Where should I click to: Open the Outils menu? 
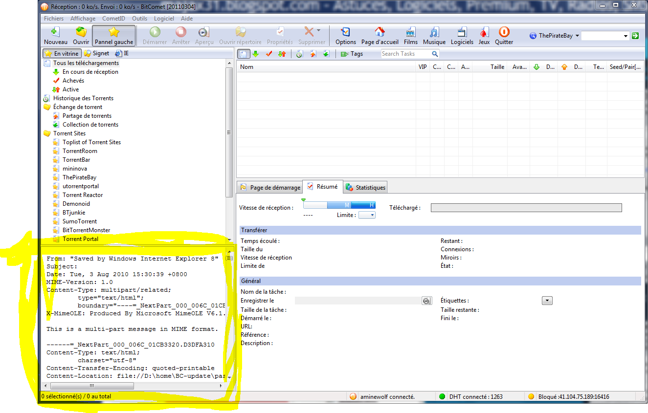(x=139, y=19)
